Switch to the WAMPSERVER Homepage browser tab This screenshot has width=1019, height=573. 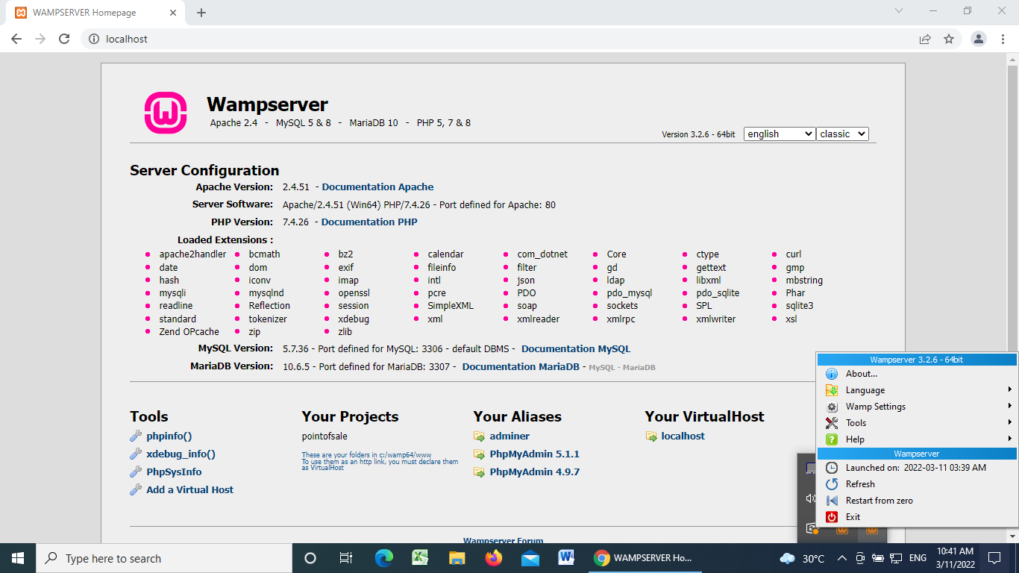(x=95, y=13)
